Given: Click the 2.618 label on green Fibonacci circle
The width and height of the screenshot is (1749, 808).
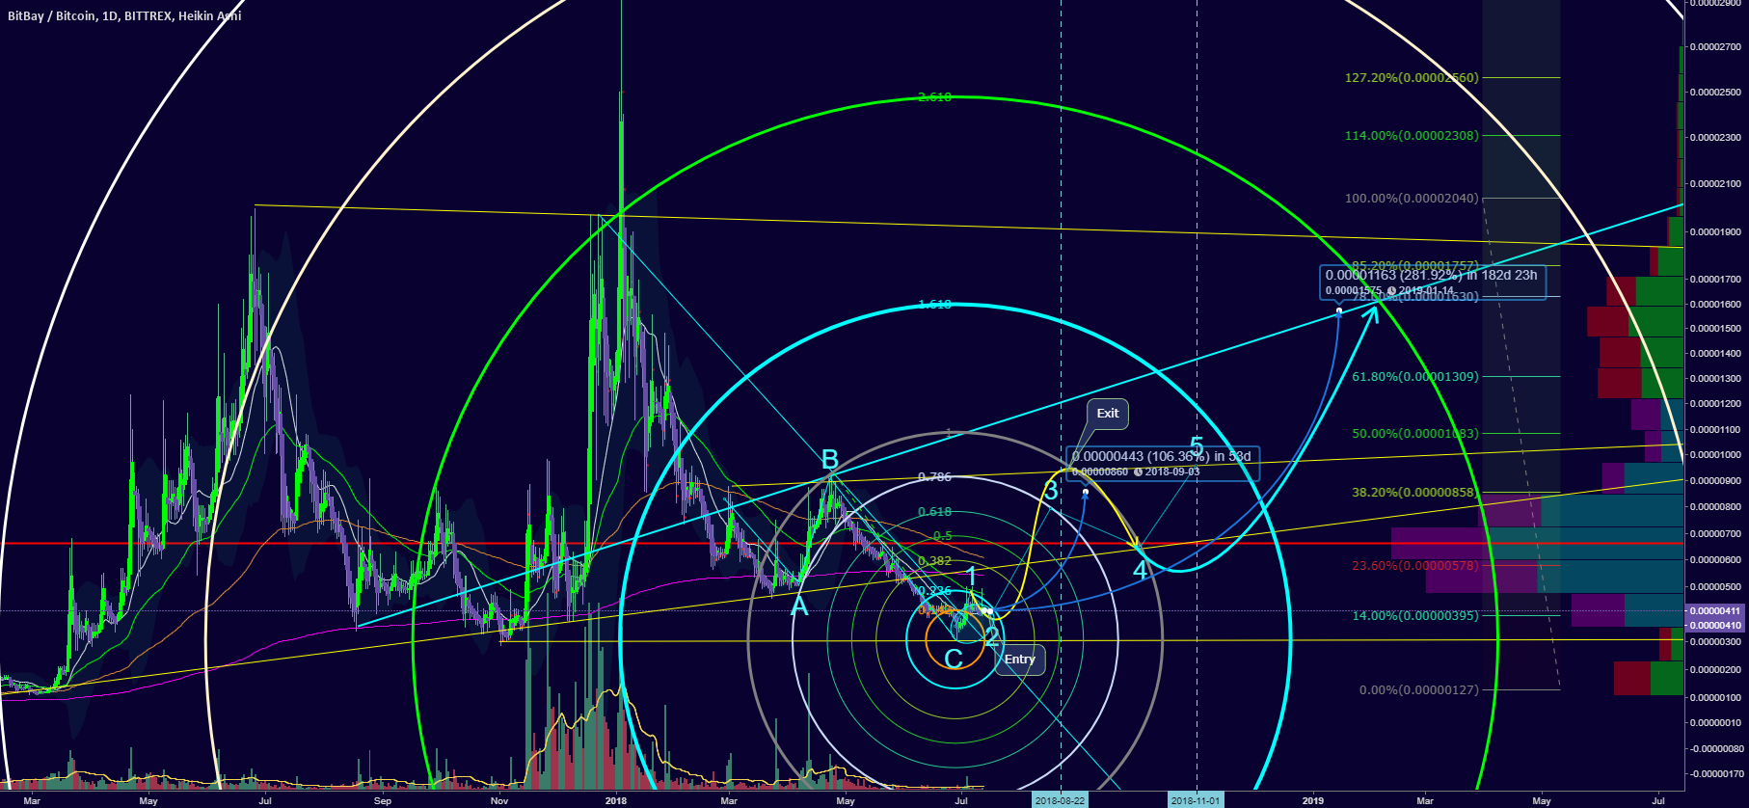Looking at the screenshot, I should (x=935, y=97).
